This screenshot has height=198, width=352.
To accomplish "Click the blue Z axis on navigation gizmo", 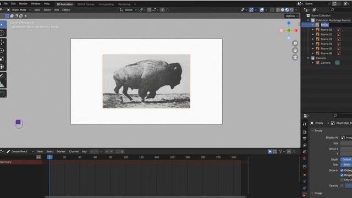I will 289,23.
